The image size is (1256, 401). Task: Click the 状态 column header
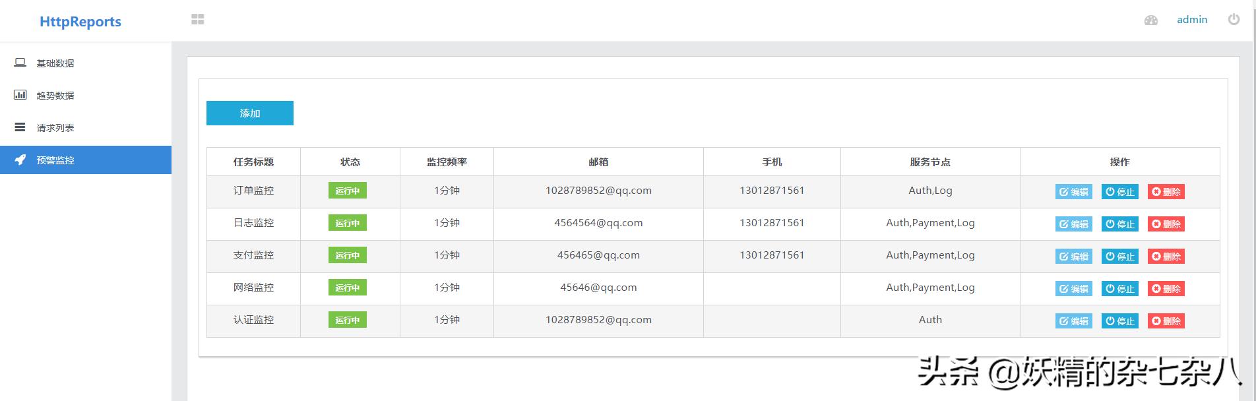tap(350, 162)
